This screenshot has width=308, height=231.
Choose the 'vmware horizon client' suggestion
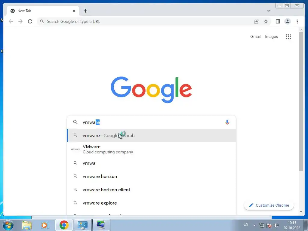tap(152, 189)
